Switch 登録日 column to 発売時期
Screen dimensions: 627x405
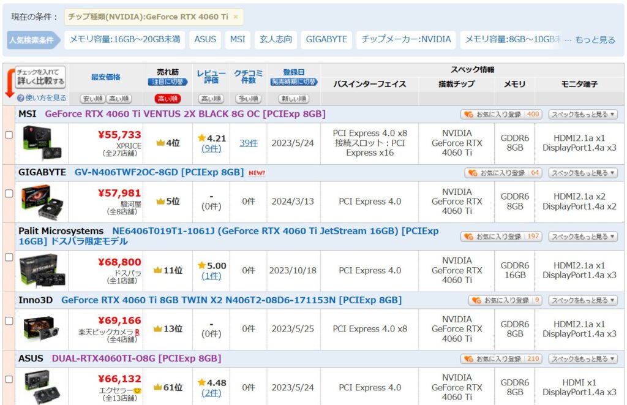tap(294, 82)
